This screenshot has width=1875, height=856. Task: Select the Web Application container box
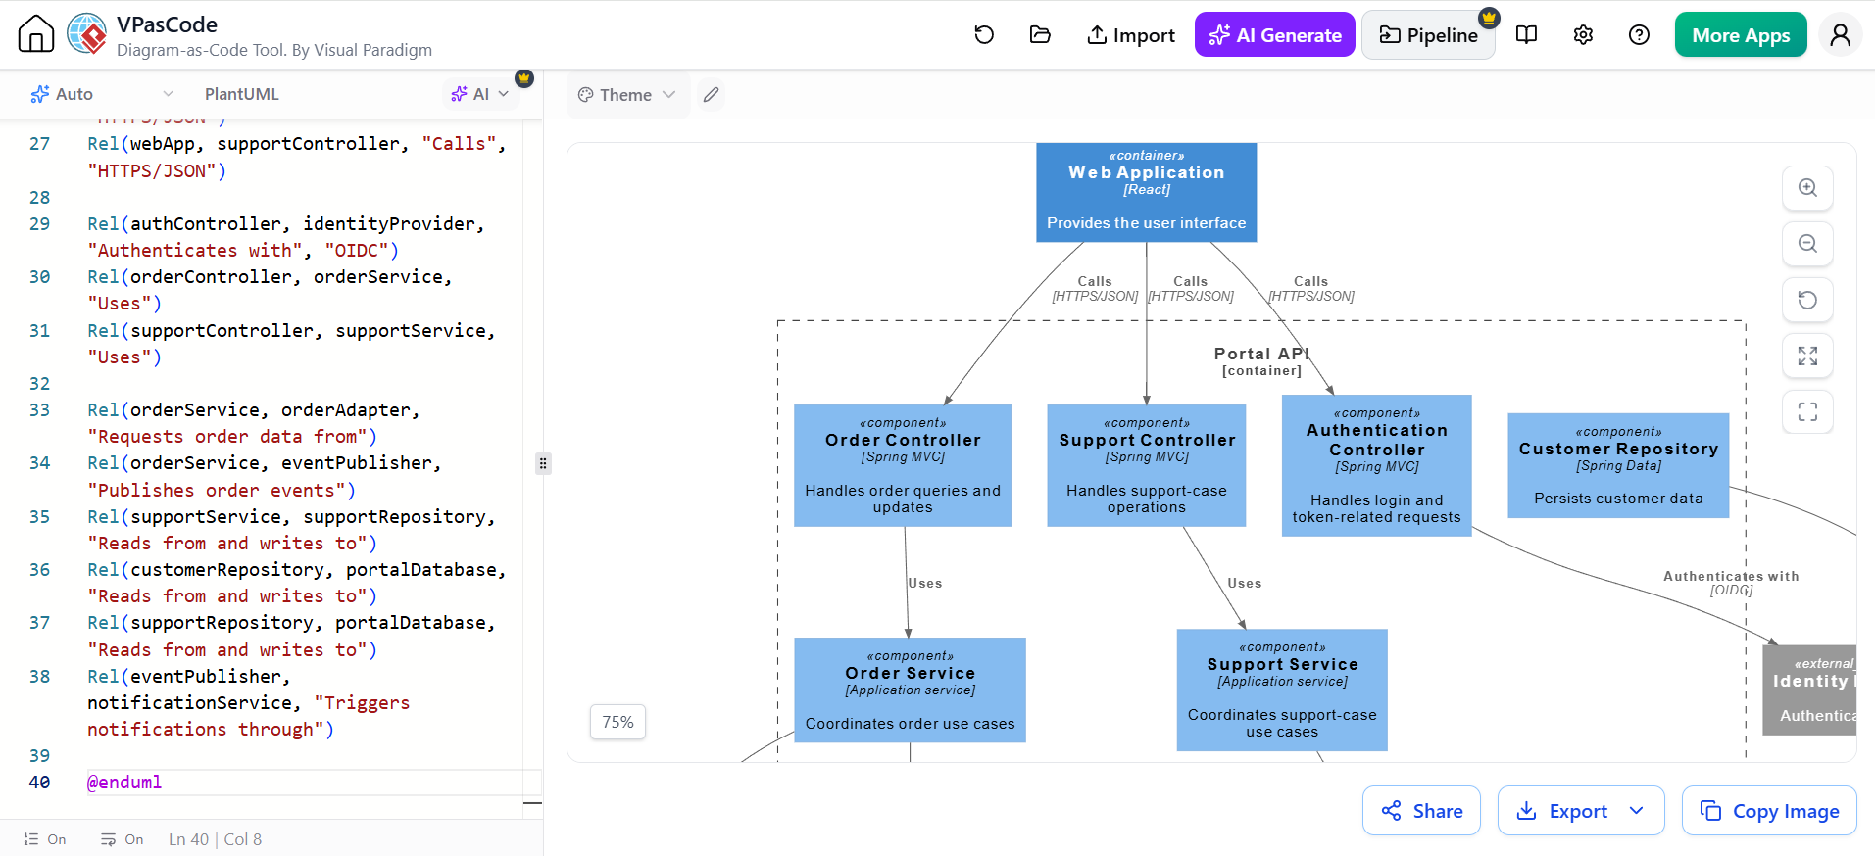point(1147,192)
